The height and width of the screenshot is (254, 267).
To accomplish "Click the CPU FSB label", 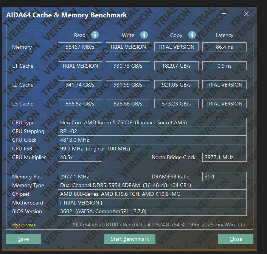I will coord(22,149).
